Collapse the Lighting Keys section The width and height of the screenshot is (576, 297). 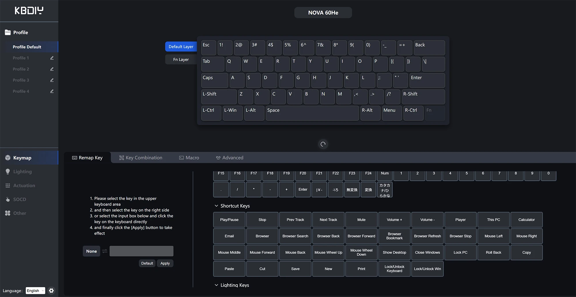pyautogui.click(x=216, y=285)
